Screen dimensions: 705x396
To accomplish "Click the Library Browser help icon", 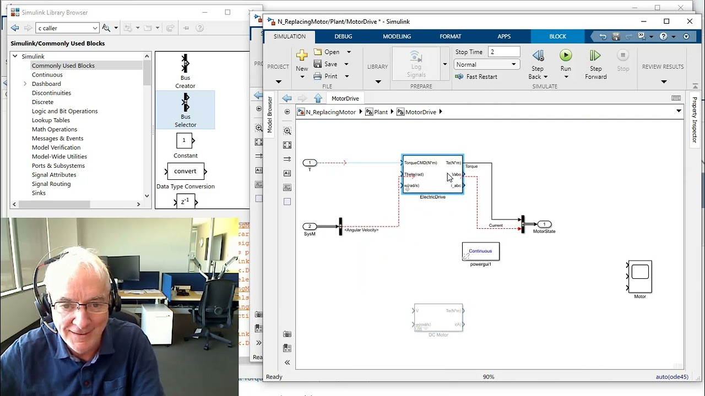I will (199, 28).
